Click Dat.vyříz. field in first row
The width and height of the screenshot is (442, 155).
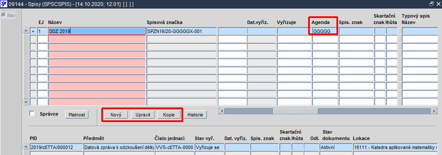(262, 31)
